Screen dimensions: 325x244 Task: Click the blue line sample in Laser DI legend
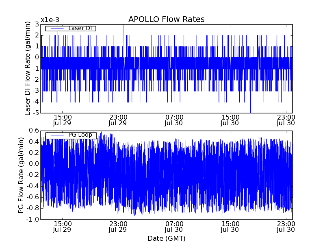57,28
